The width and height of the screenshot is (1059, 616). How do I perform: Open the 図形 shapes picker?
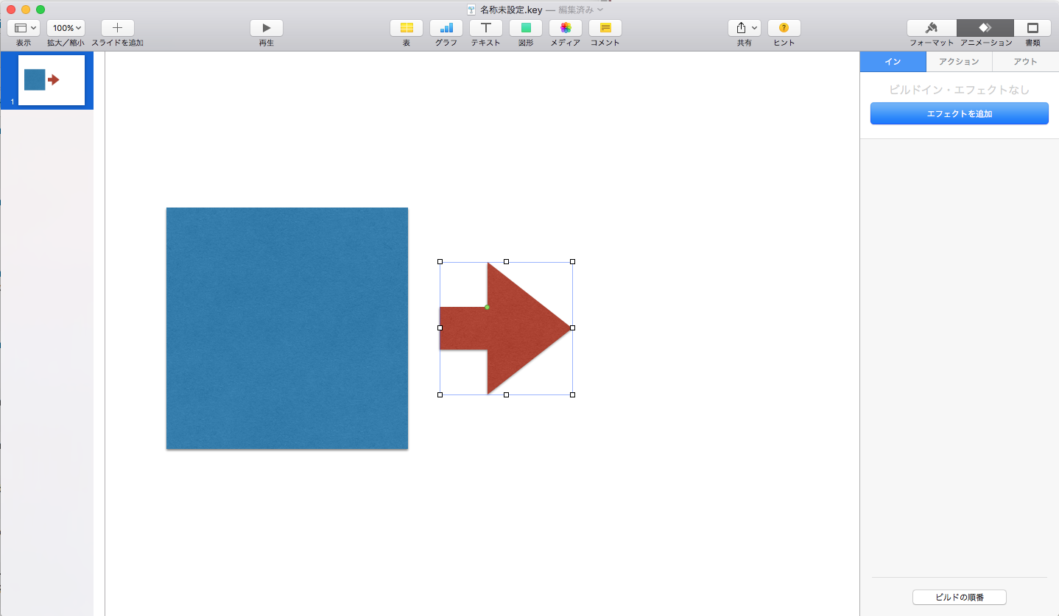(x=525, y=28)
